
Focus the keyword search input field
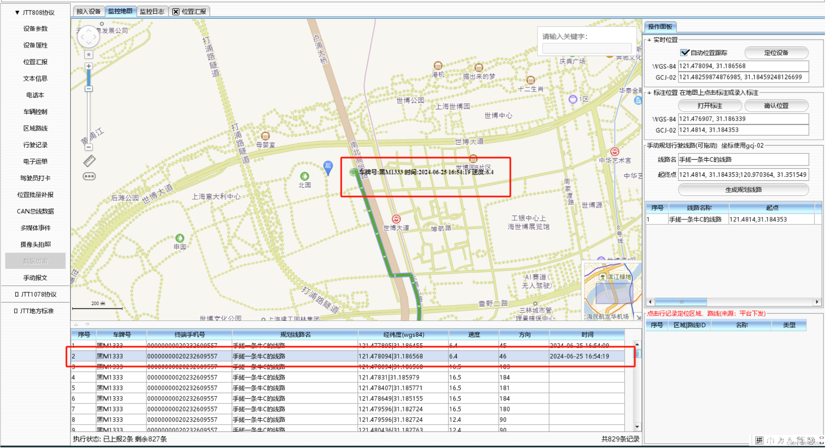click(x=586, y=48)
